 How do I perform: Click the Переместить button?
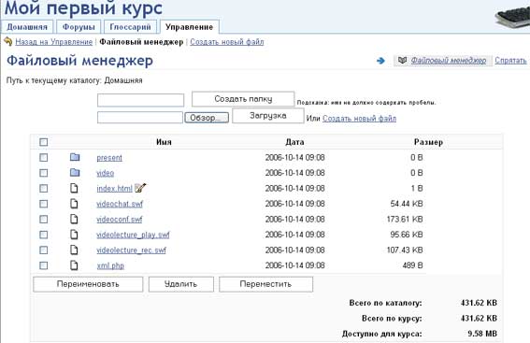click(265, 284)
